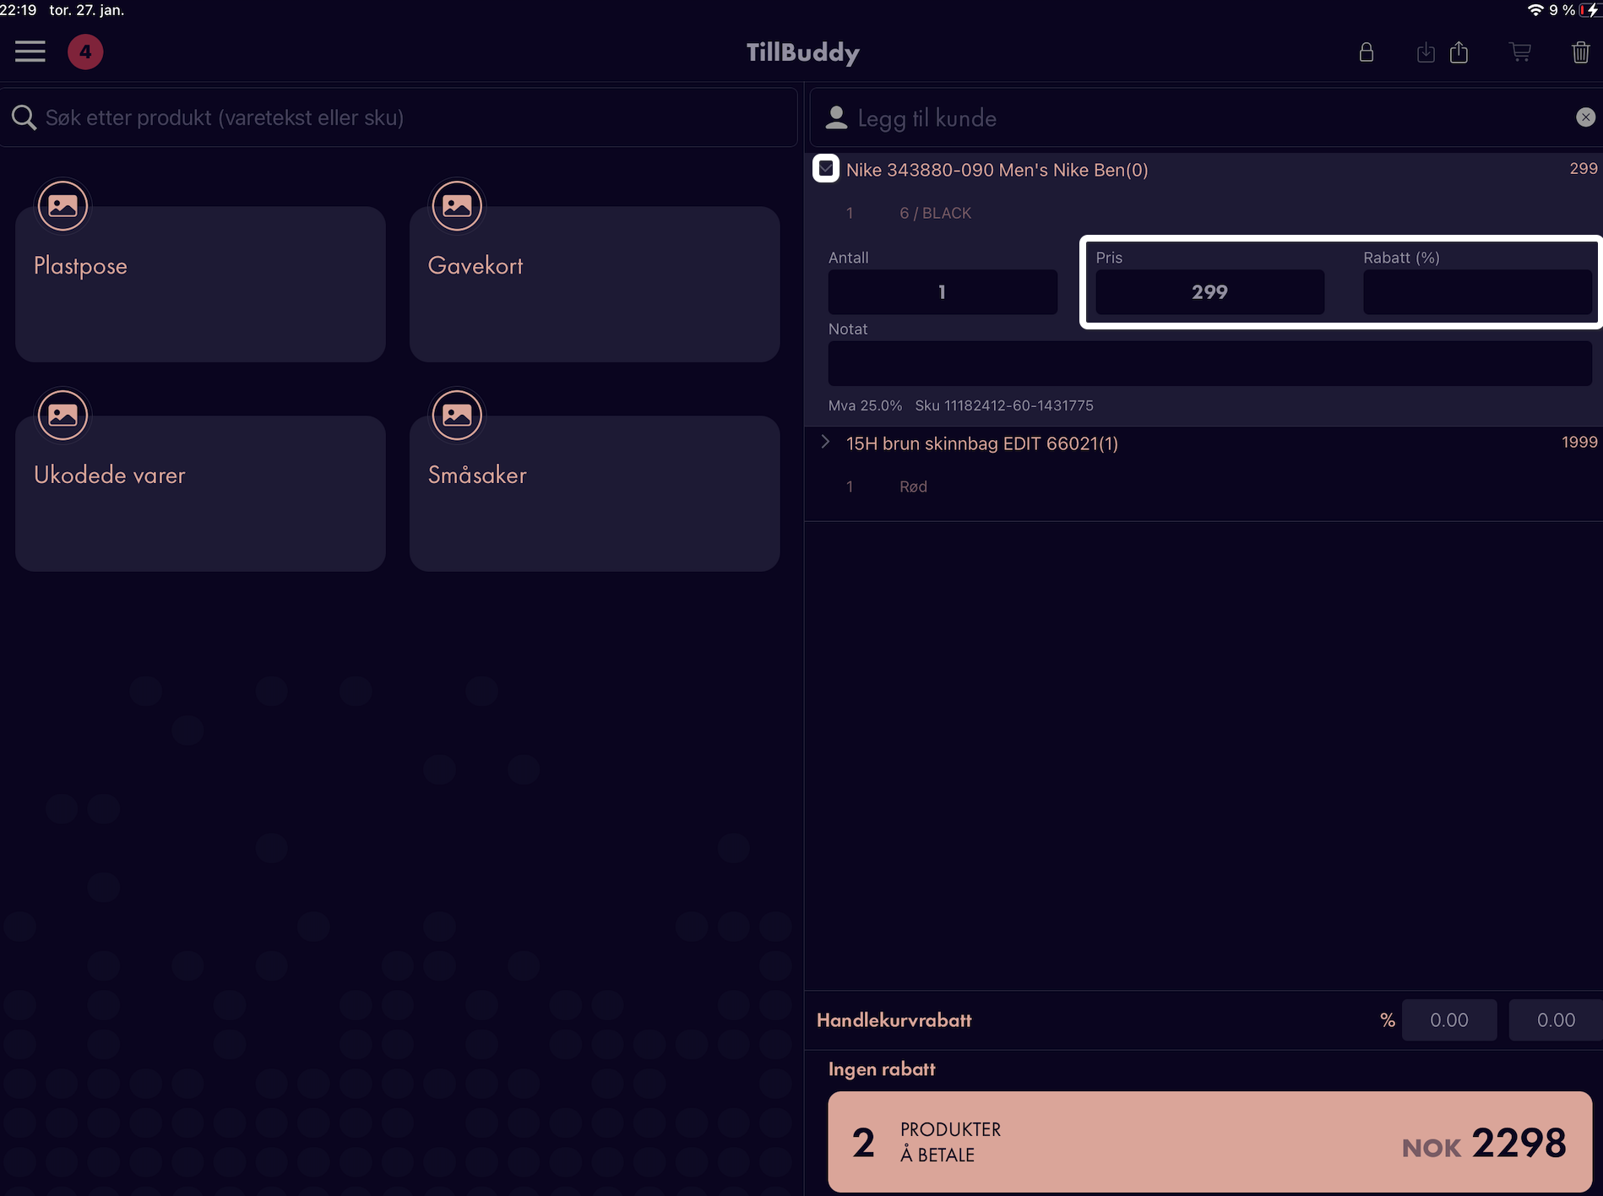
Task: Edit the Antall quantity field
Action: (x=943, y=292)
